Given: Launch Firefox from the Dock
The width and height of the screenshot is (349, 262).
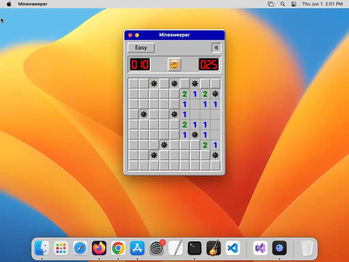Looking at the screenshot, I should pos(99,248).
